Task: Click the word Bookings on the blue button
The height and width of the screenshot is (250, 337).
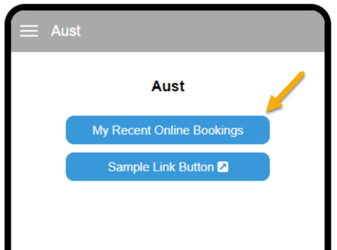Action: pyautogui.click(x=218, y=130)
